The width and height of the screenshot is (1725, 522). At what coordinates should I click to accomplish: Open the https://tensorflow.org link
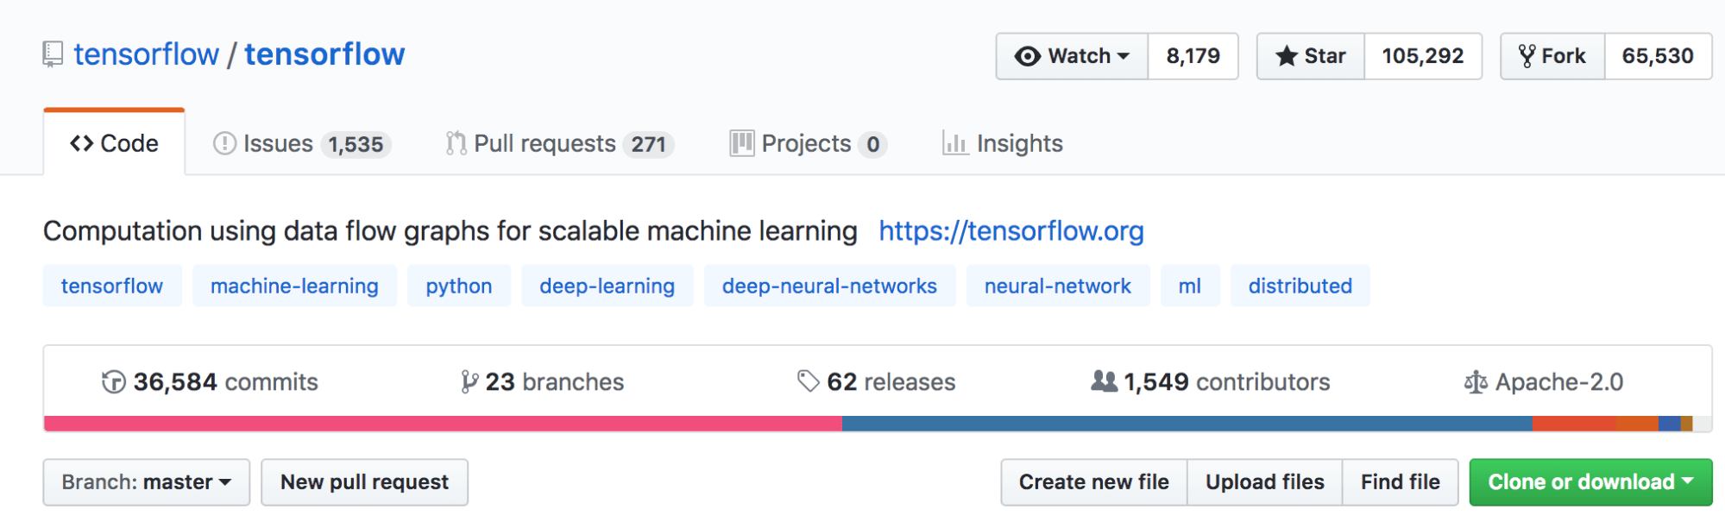point(1011,231)
